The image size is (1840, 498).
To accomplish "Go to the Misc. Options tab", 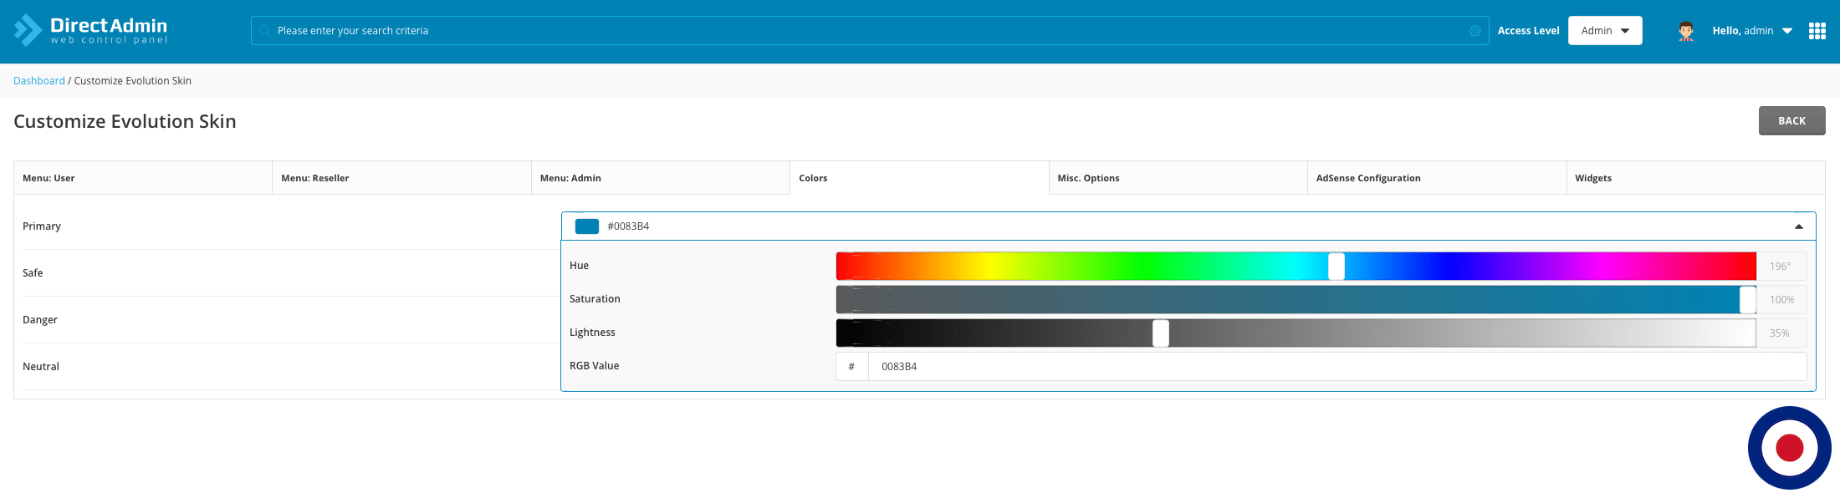I will tap(1178, 178).
